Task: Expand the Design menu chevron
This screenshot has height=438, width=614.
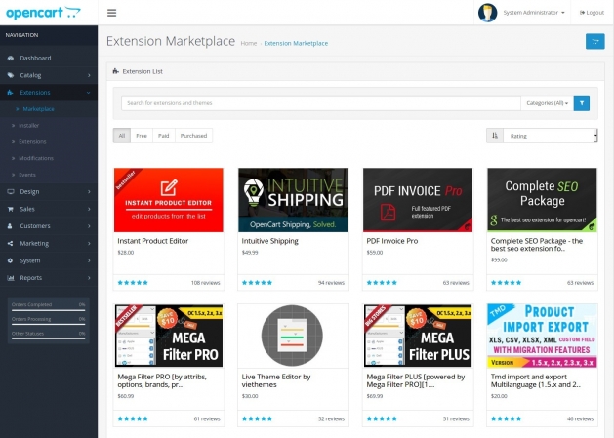Action: coord(89,192)
